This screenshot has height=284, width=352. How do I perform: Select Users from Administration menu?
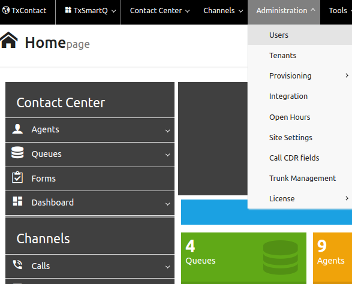pos(300,35)
